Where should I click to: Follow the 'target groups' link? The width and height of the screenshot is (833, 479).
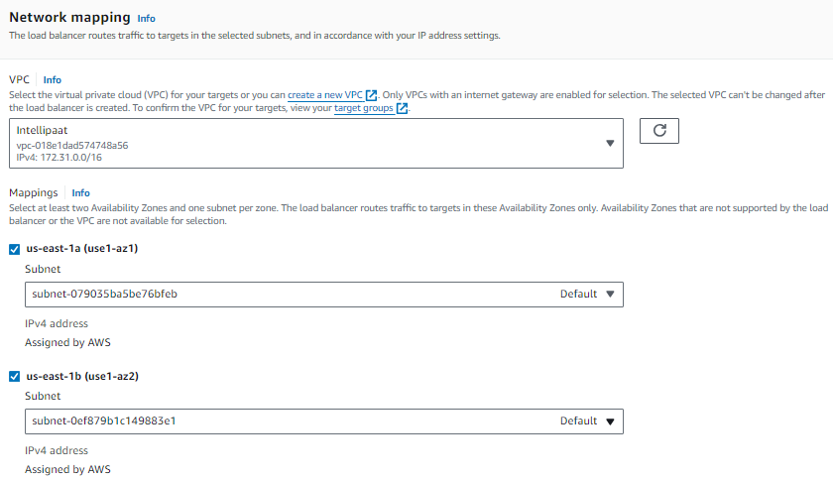[x=364, y=109]
